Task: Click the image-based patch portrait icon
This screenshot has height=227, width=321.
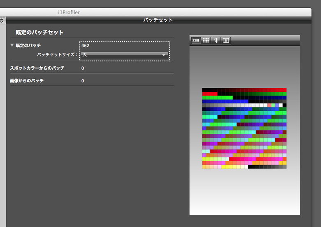Action: [x=226, y=40]
